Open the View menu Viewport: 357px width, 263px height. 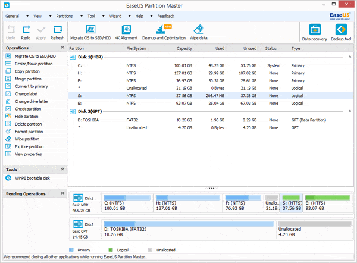click(37, 16)
